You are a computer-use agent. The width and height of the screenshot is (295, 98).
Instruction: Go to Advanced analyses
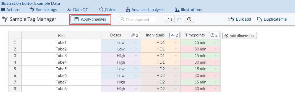145,10
